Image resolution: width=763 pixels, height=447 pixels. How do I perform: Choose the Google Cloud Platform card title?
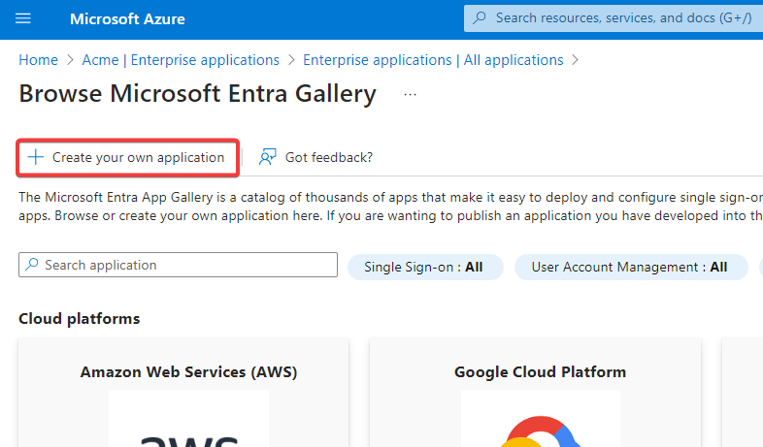coord(540,371)
